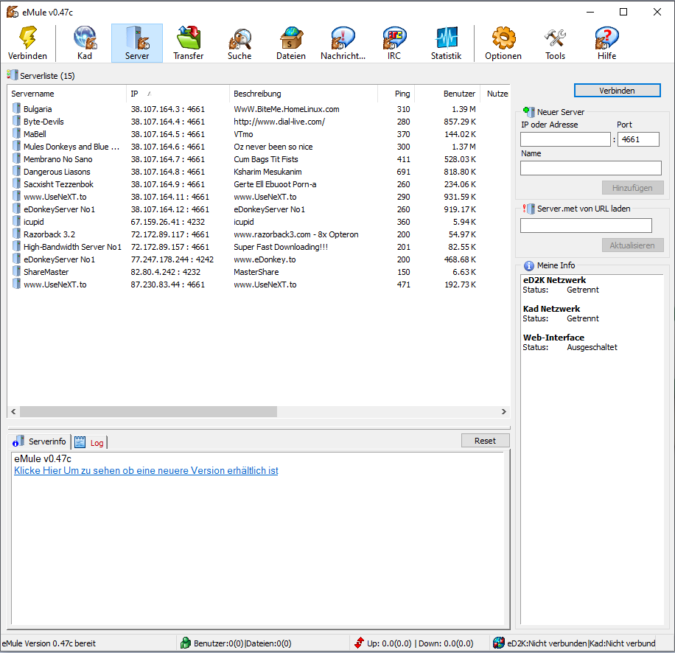This screenshot has width=675, height=653.
Task: Open the Tools menu icon
Action: [555, 43]
